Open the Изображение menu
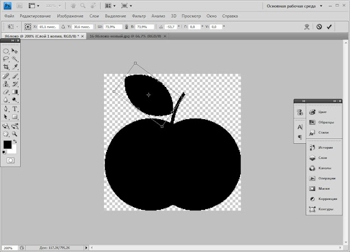Screen dimensions: 350x252 pyautogui.click(x=70, y=16)
